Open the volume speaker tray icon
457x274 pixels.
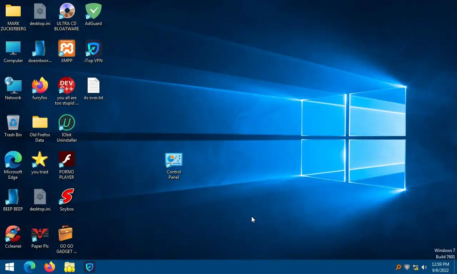click(424, 267)
